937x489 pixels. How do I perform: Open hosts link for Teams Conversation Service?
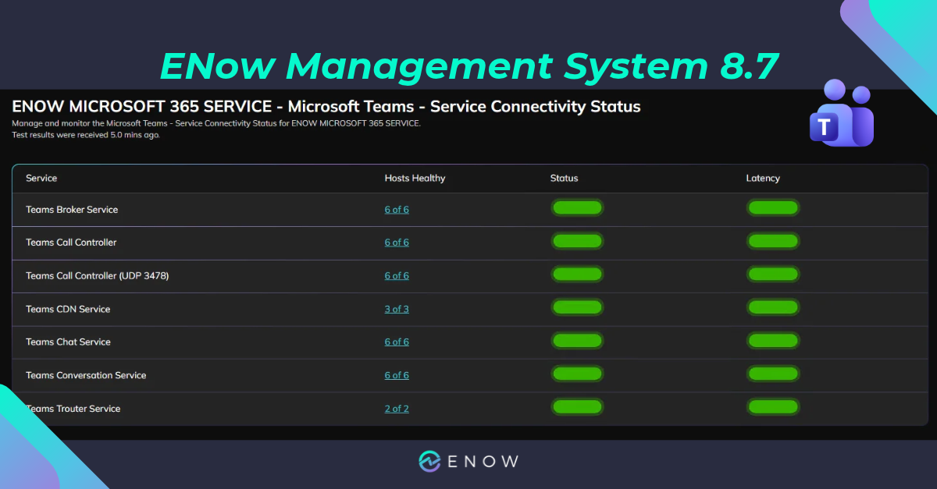coord(397,376)
